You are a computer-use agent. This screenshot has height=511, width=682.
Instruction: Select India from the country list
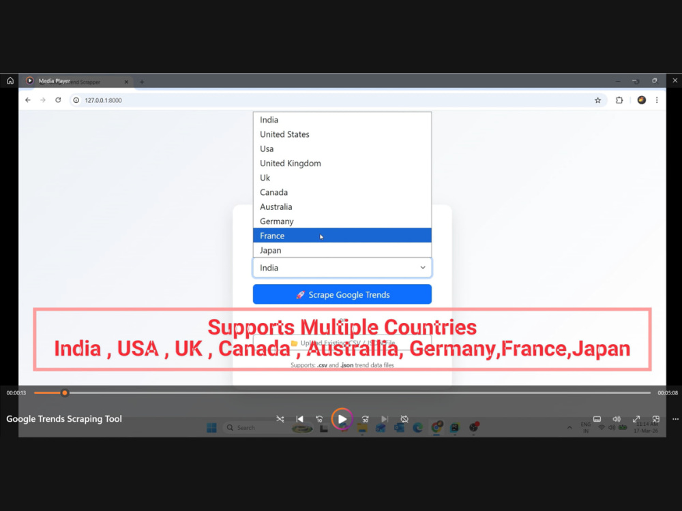tap(342, 120)
